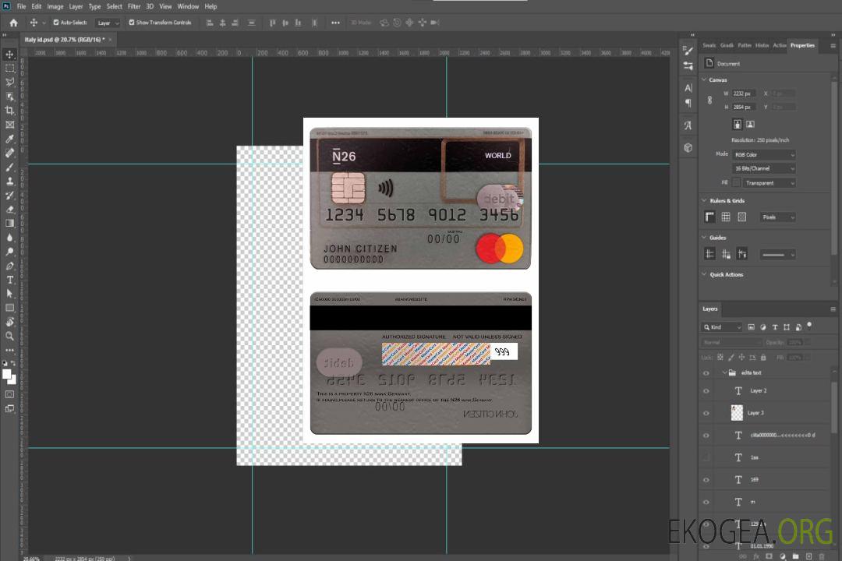The height and width of the screenshot is (561, 842).
Task: Select the Gradient tool
Action: 9,224
